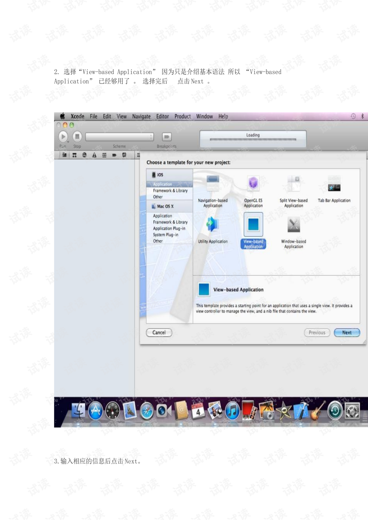The height and width of the screenshot is (520, 368).
Task: Open the Search navigator magnifier icon
Action: click(84, 155)
